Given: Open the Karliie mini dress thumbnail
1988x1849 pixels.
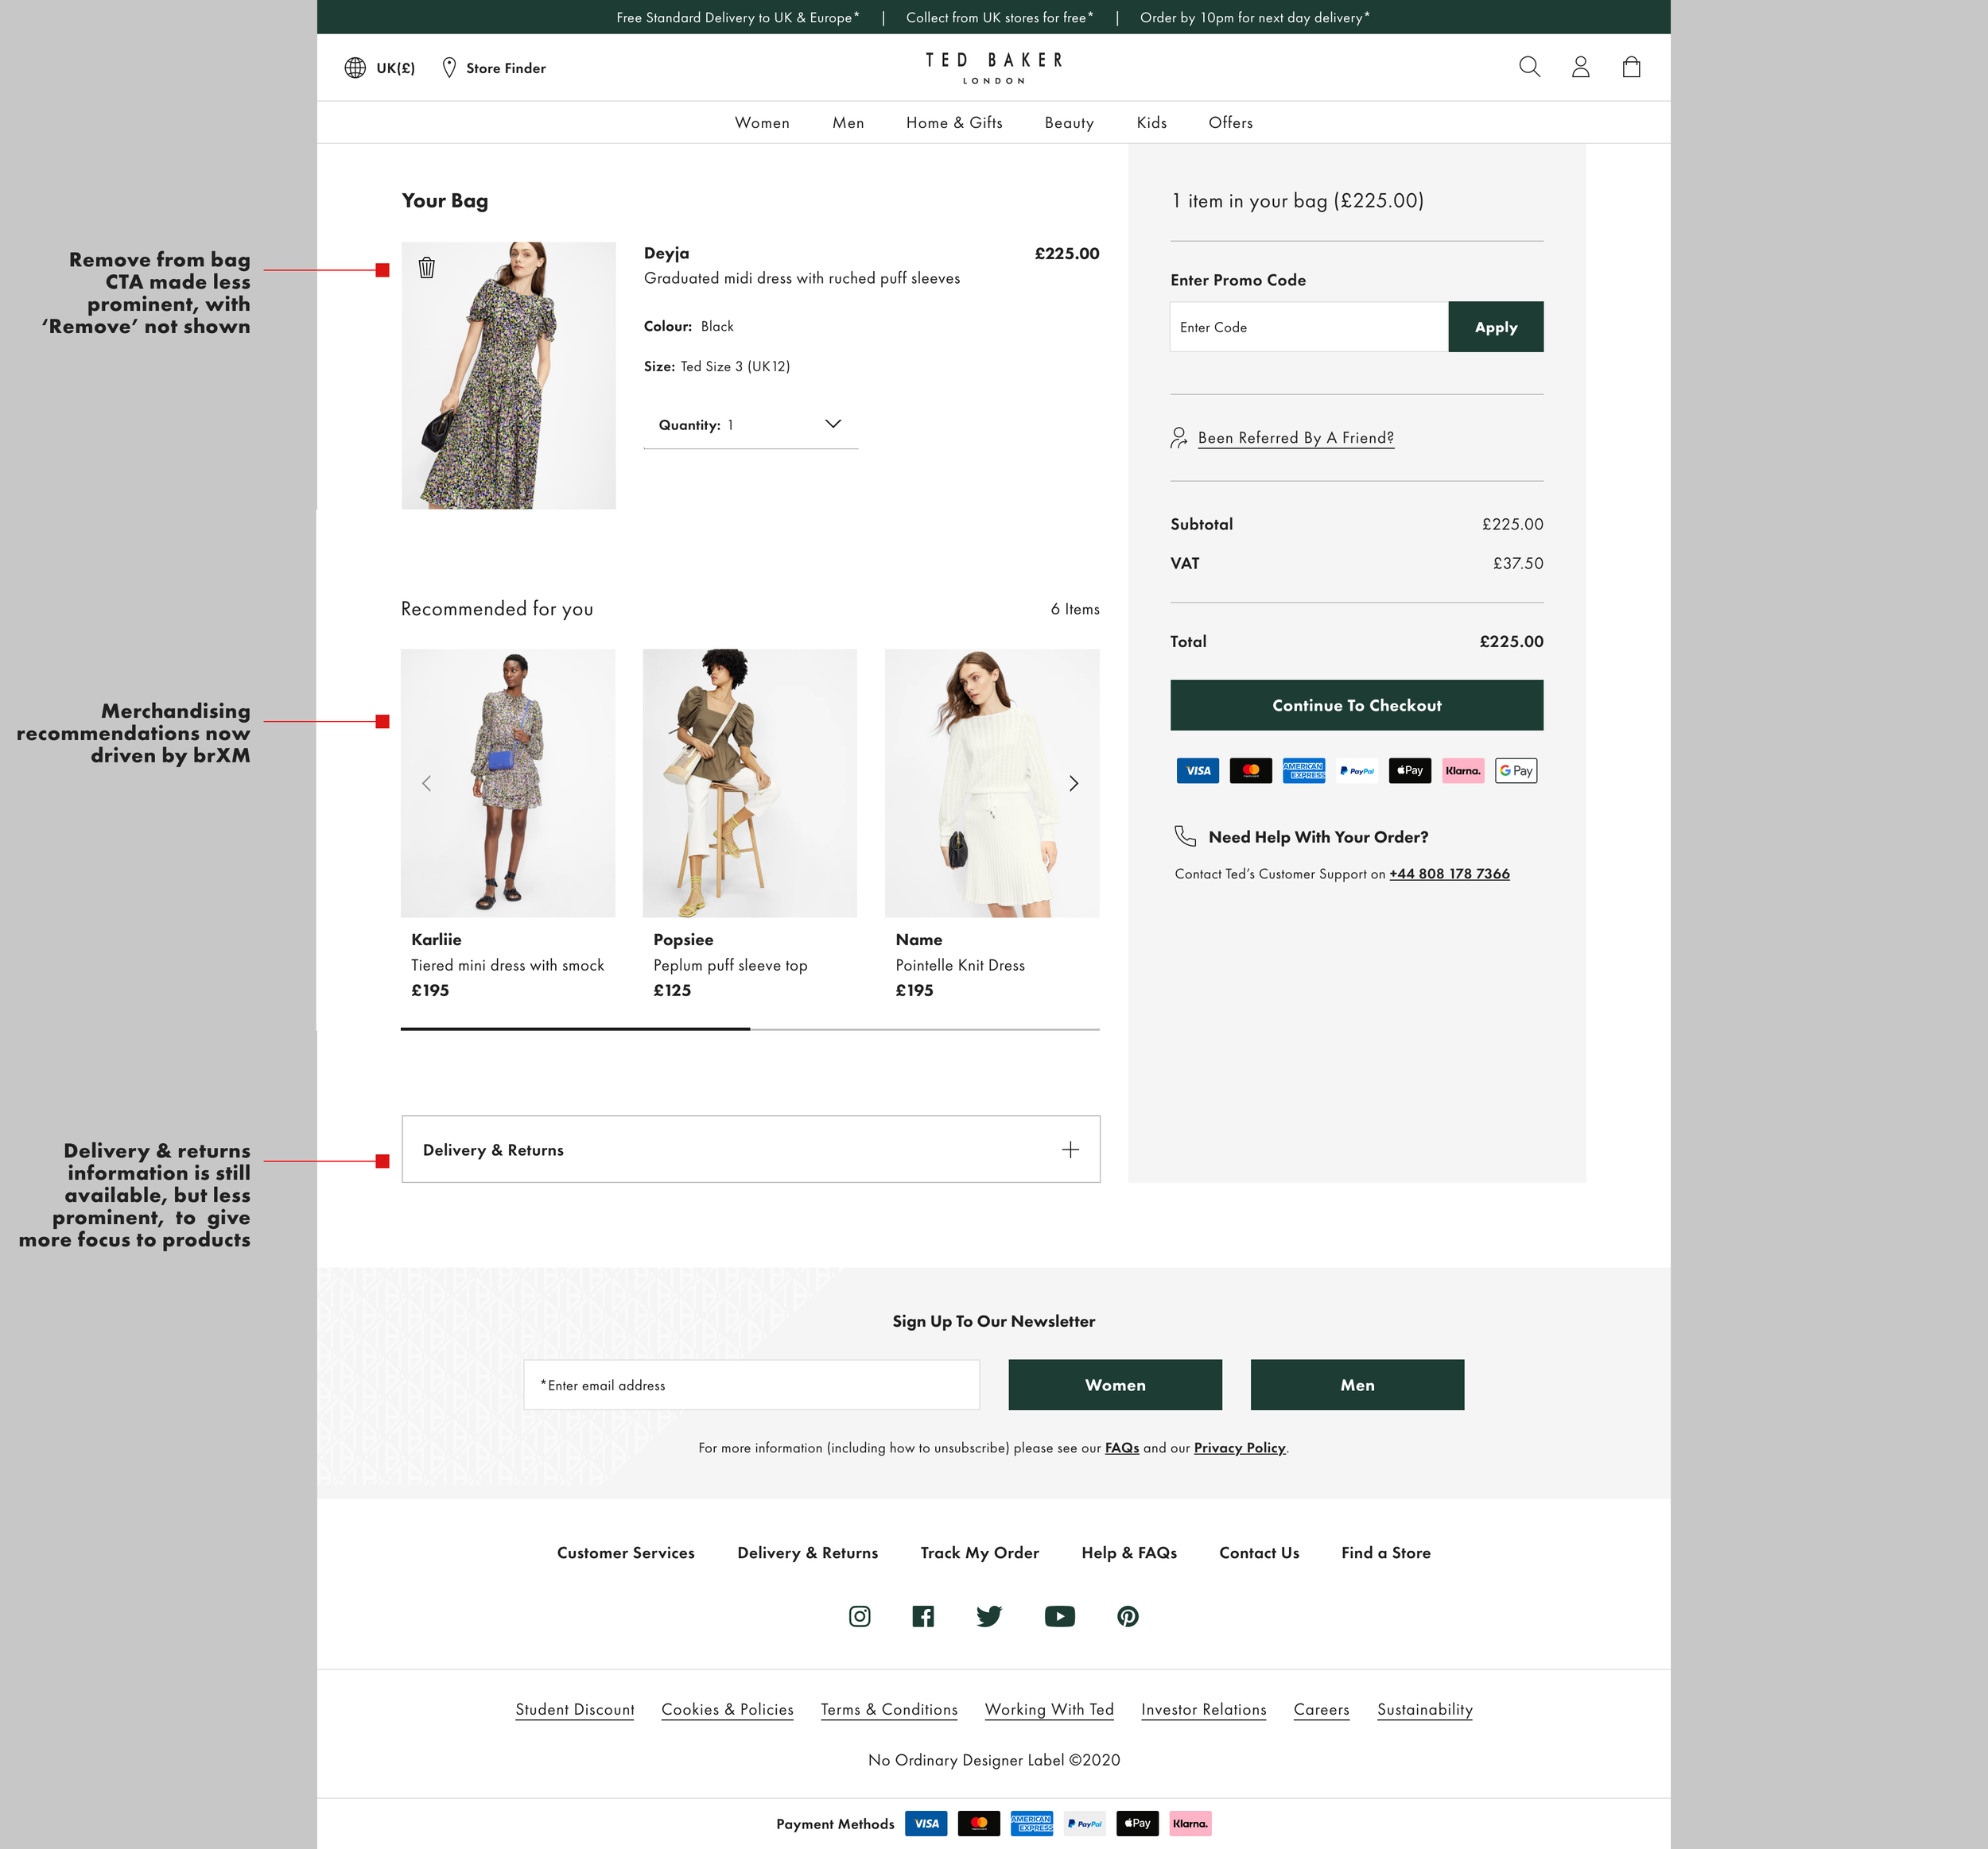Looking at the screenshot, I should pyautogui.click(x=508, y=784).
